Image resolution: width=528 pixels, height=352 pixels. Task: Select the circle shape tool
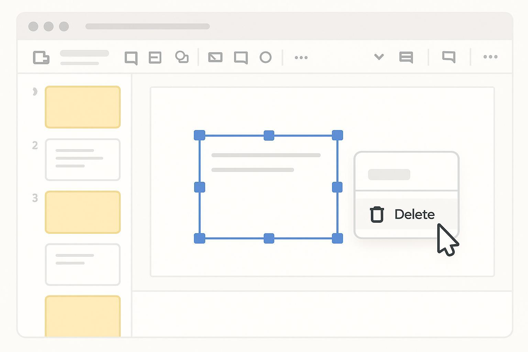(265, 57)
